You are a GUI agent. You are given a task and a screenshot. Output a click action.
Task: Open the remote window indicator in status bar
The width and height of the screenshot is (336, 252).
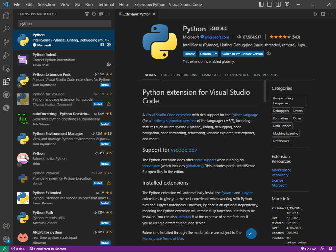point(4,249)
